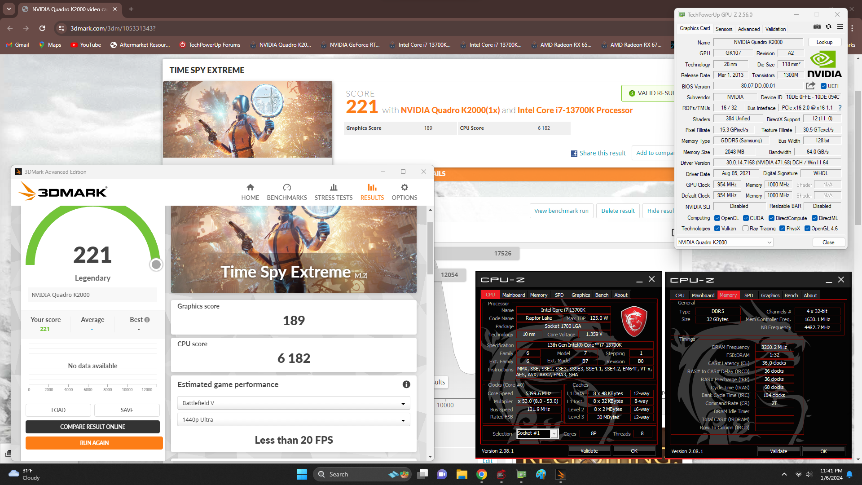This screenshot has width=862, height=485.
Task: Show hidden system tray icons
Action: point(784,474)
